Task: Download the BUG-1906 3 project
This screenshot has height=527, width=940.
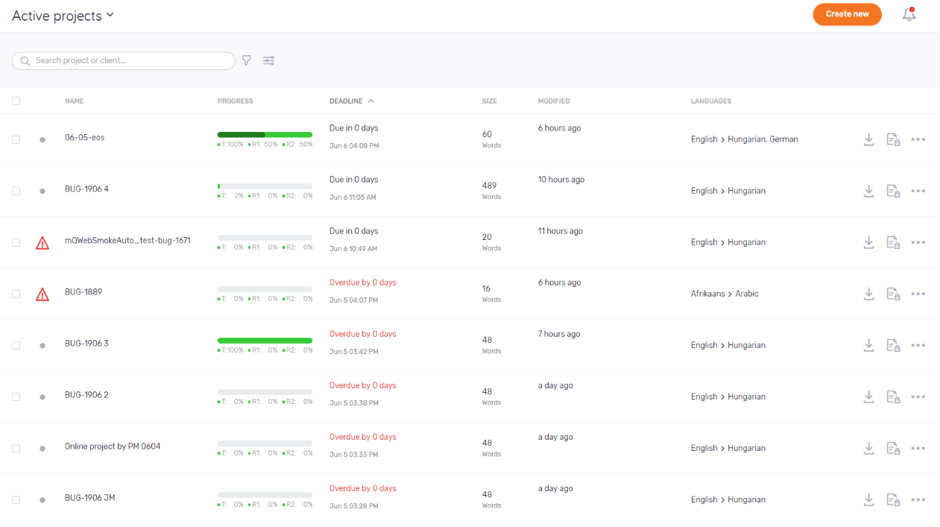Action: [868, 345]
